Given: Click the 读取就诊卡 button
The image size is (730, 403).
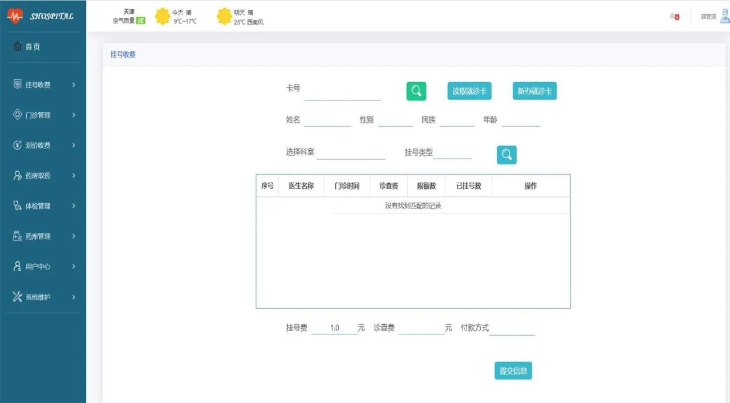Looking at the screenshot, I should (x=469, y=91).
